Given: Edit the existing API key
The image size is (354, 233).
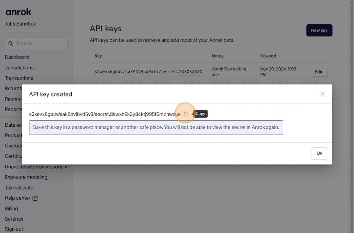Looking at the screenshot, I should tap(318, 72).
